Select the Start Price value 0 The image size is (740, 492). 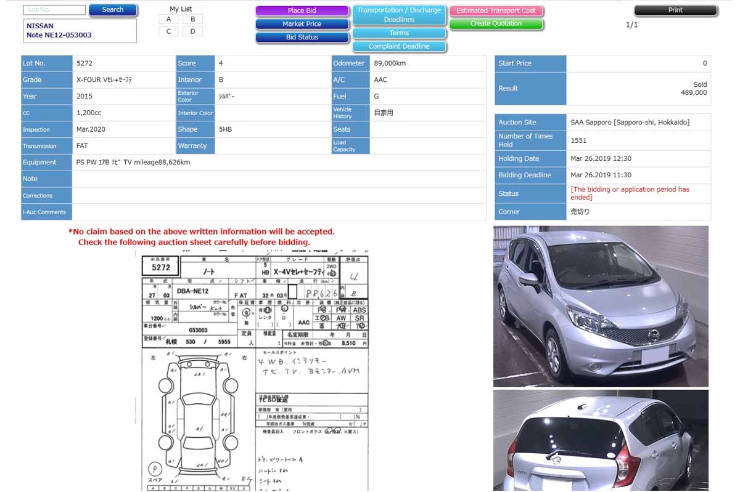705,63
